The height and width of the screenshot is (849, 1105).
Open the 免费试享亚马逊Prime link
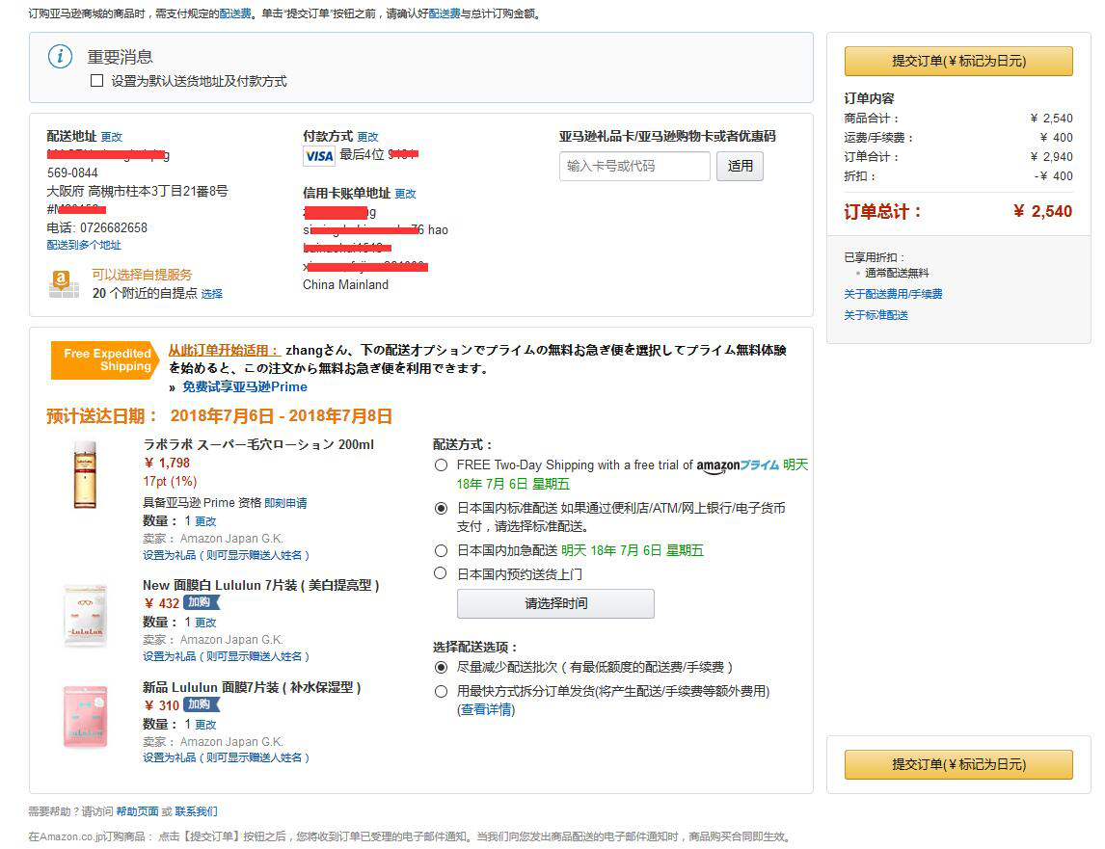[x=245, y=386]
